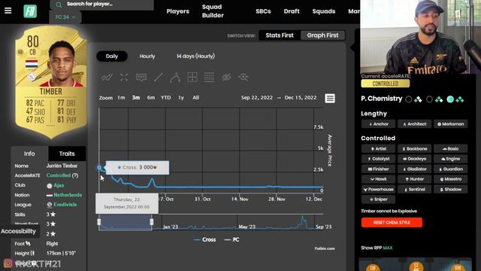Image resolution: width=481 pixels, height=271 pixels.
Task: Select third filled P. Chemistry radio
Action: pos(450,99)
